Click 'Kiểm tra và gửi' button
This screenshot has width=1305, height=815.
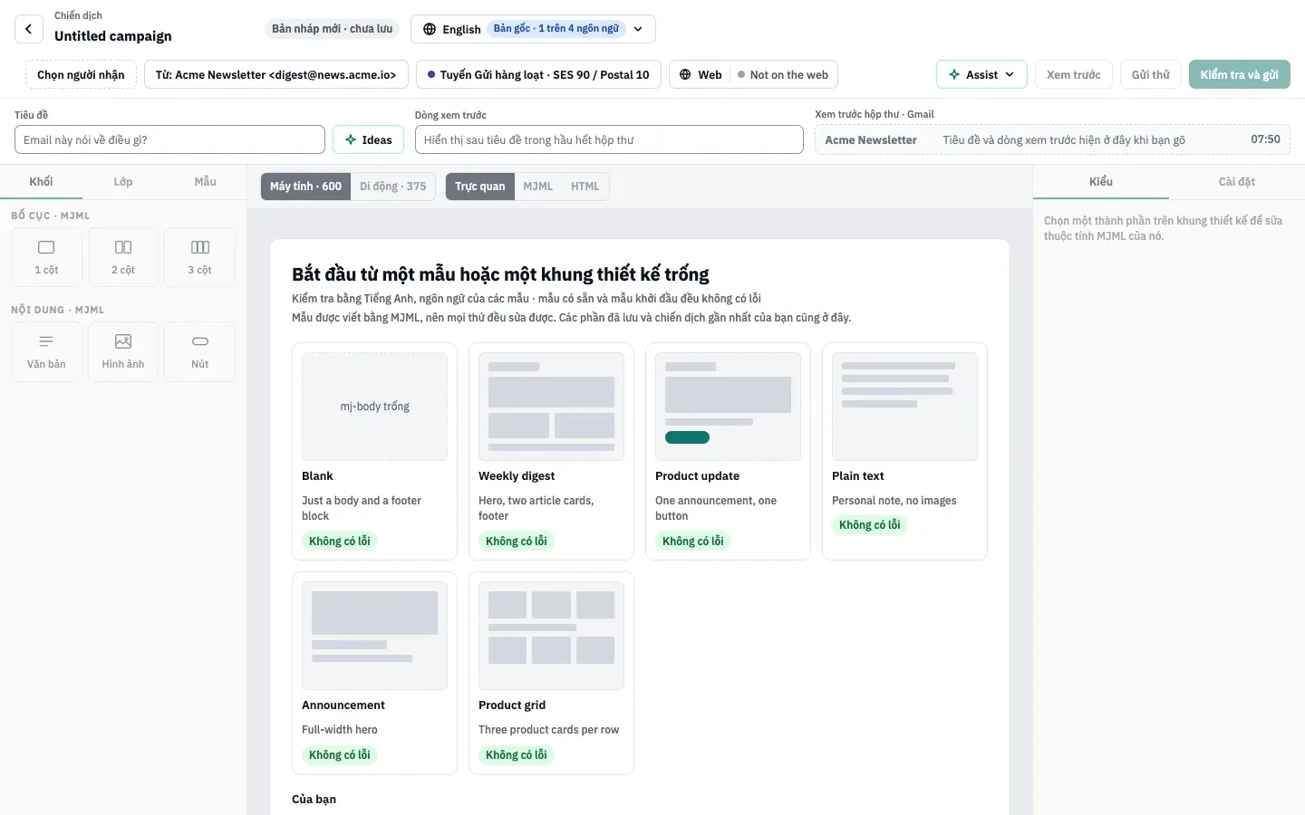(1240, 74)
